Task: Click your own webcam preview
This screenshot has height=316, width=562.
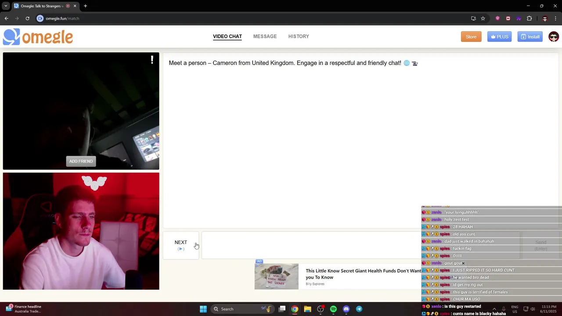Action: 81,231
